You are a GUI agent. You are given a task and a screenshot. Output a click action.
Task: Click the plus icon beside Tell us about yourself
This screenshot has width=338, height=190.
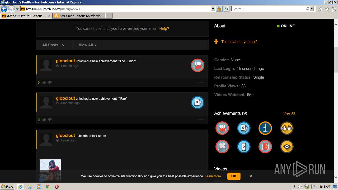click(x=216, y=42)
